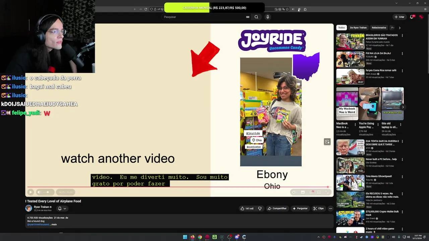Open the browser translate page icon

pos(284,9)
